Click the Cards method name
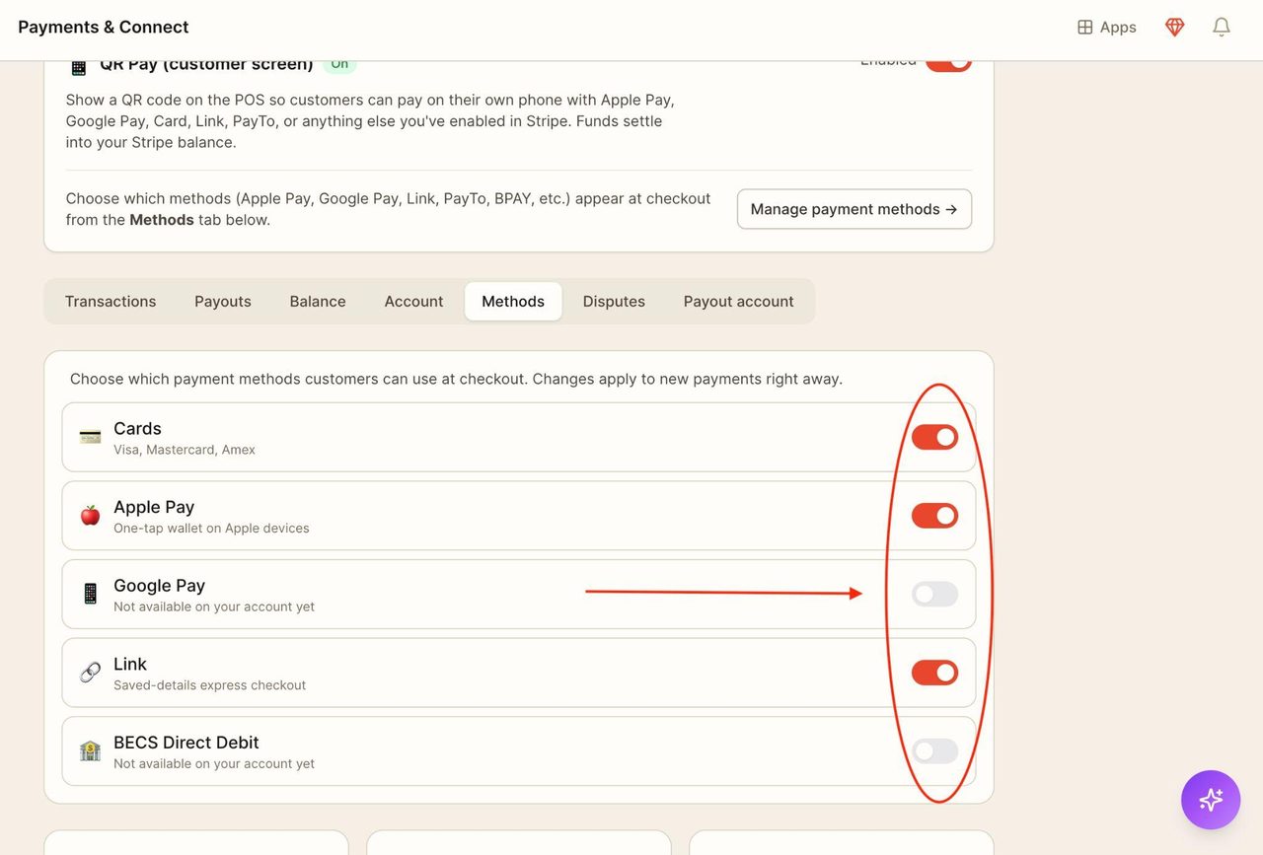 137,428
